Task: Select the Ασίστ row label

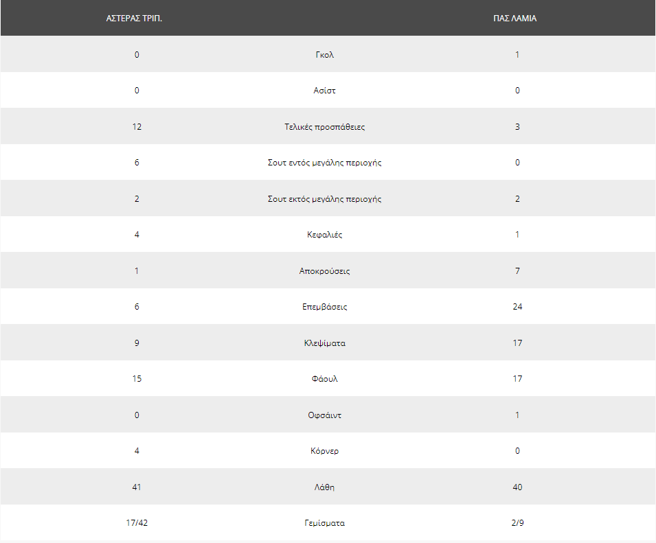Action: point(325,91)
